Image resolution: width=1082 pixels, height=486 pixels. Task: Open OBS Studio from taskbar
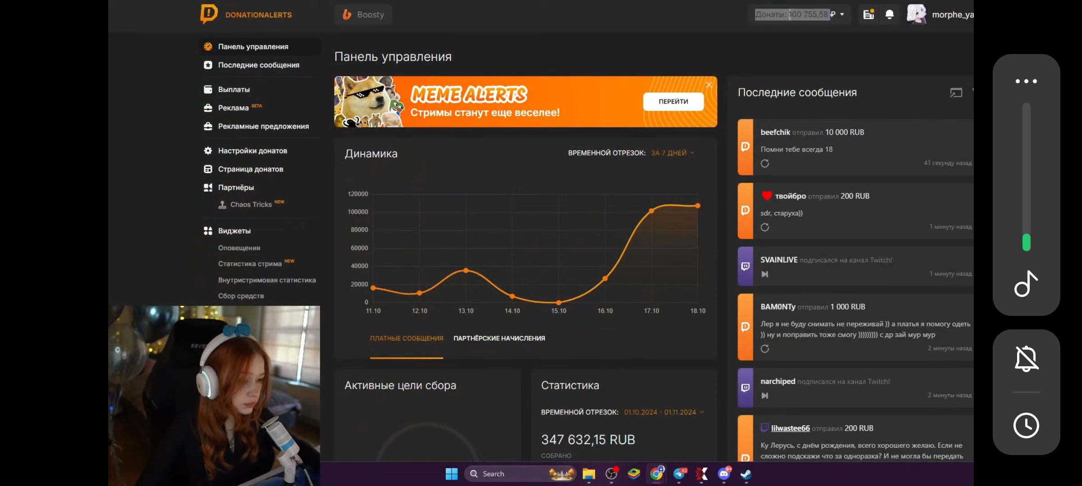pos(611,473)
